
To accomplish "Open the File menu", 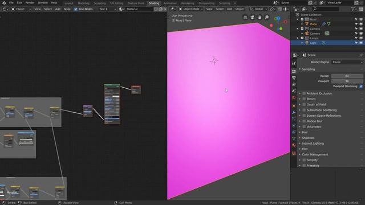I will [11, 3].
